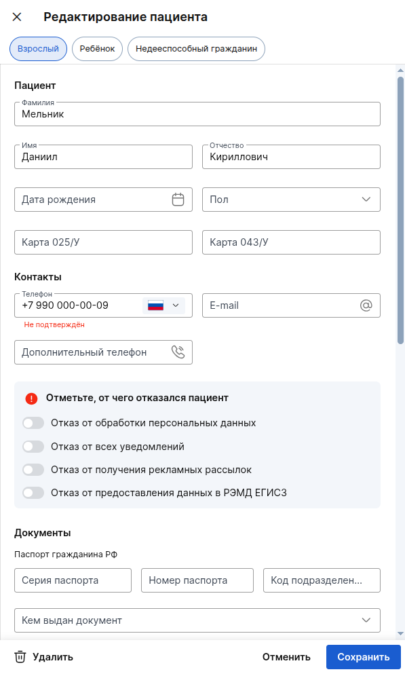Click into the Фамилия input field

[197, 113]
